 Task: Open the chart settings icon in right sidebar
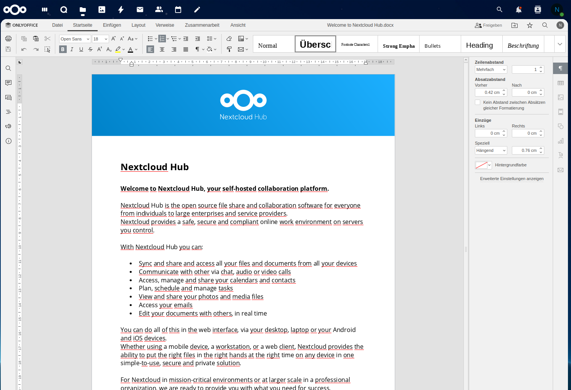[x=561, y=141]
